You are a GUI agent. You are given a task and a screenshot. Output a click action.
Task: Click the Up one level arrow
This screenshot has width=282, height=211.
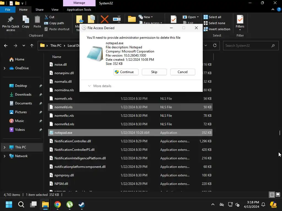(x=32, y=46)
